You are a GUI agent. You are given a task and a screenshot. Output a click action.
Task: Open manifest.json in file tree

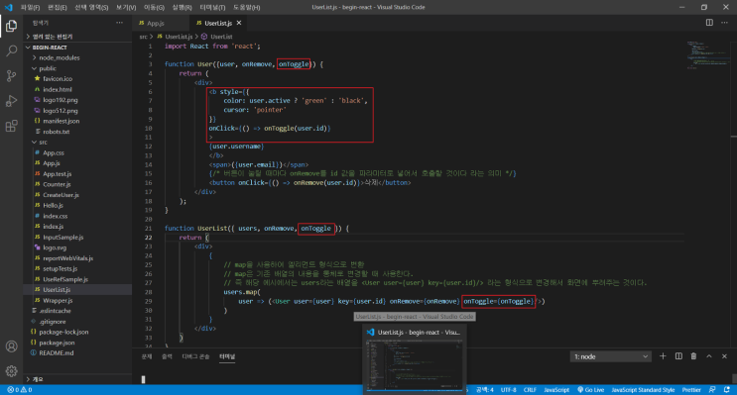pyautogui.click(x=61, y=121)
